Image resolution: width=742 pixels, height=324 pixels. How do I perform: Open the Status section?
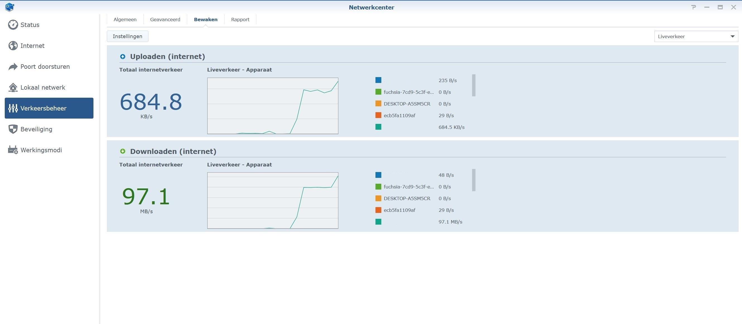[49, 25]
